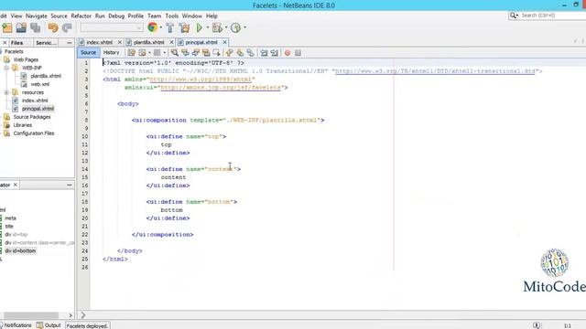586x329 pixels.
Task: Open the project configuration combo box
Action: 112,28
